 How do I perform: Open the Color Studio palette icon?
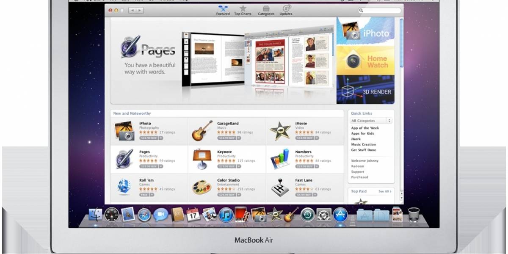coord(202,187)
